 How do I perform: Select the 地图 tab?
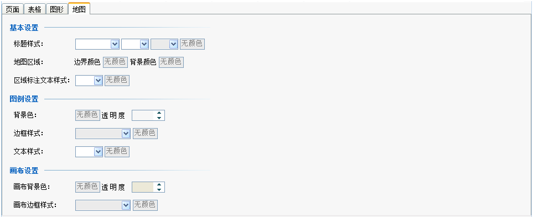(x=79, y=8)
